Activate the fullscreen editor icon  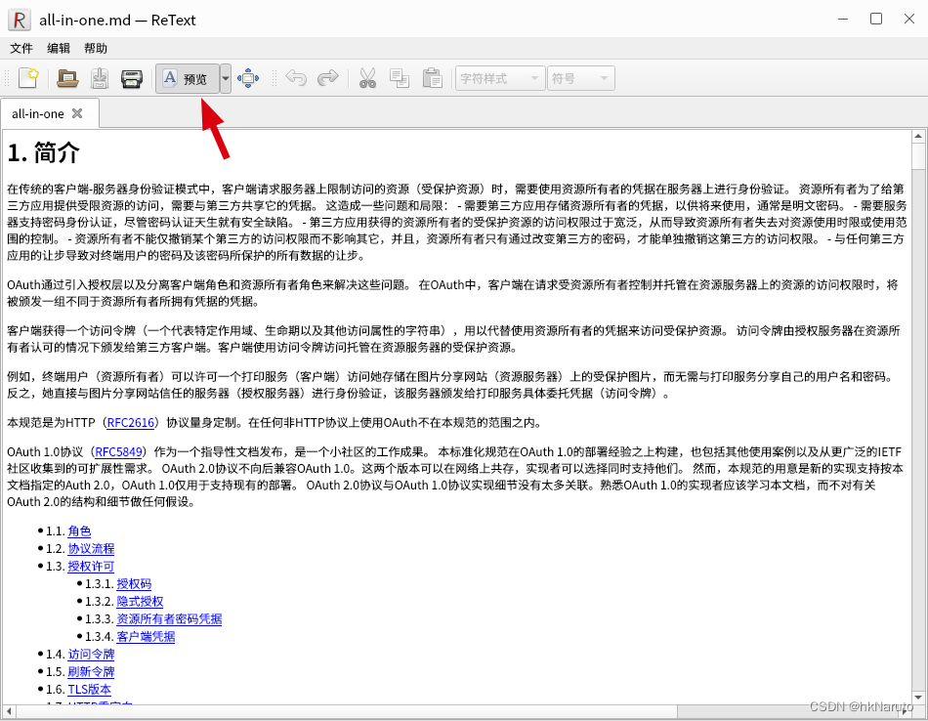point(248,79)
